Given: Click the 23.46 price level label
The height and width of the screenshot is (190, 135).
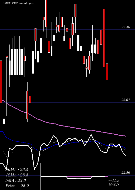Looking at the screenshot, I should pyautogui.click(x=126, y=27).
